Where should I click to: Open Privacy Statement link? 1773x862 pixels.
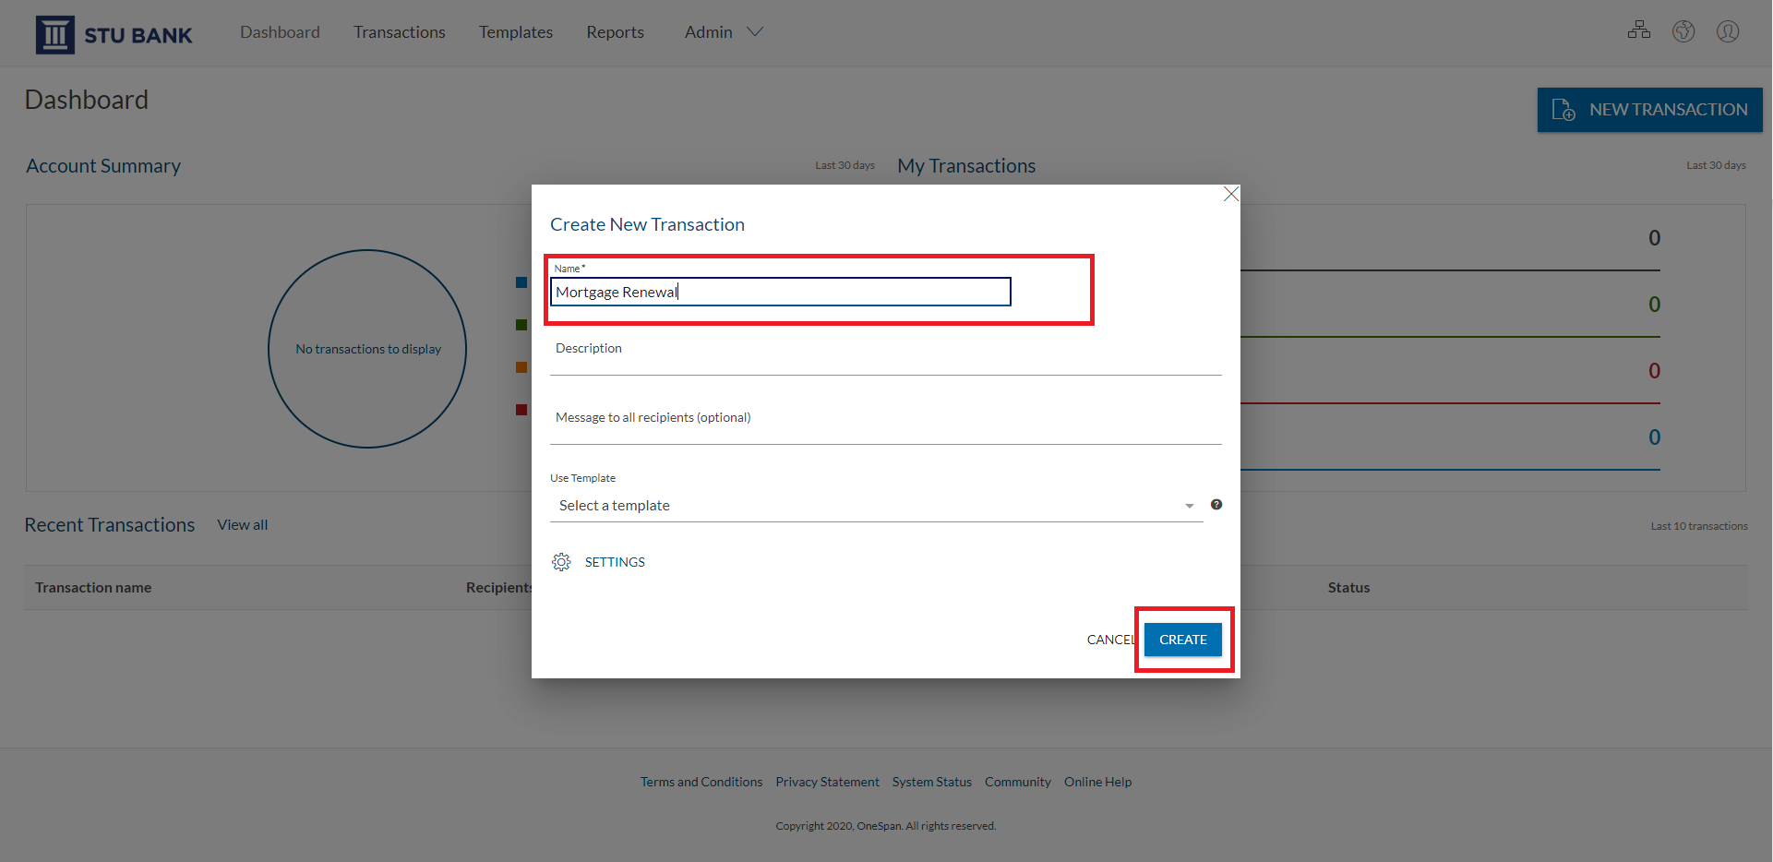pos(827,782)
